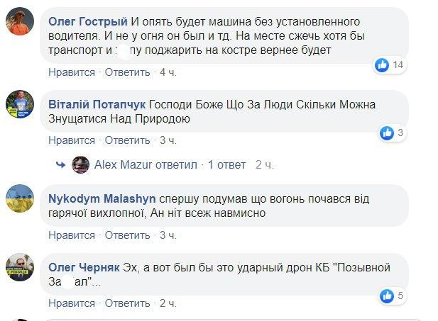Expand the '1 ответ' reply thread
Viewport: 438px width, 321px height.
(226, 164)
